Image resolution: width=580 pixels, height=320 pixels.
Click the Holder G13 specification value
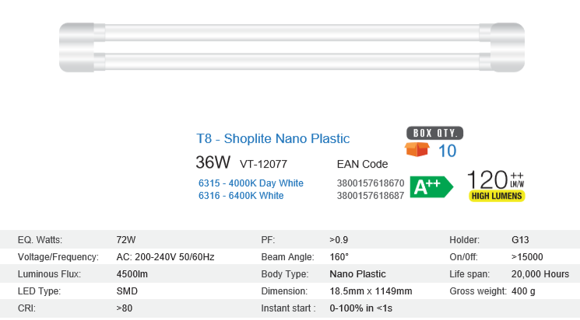(x=520, y=240)
